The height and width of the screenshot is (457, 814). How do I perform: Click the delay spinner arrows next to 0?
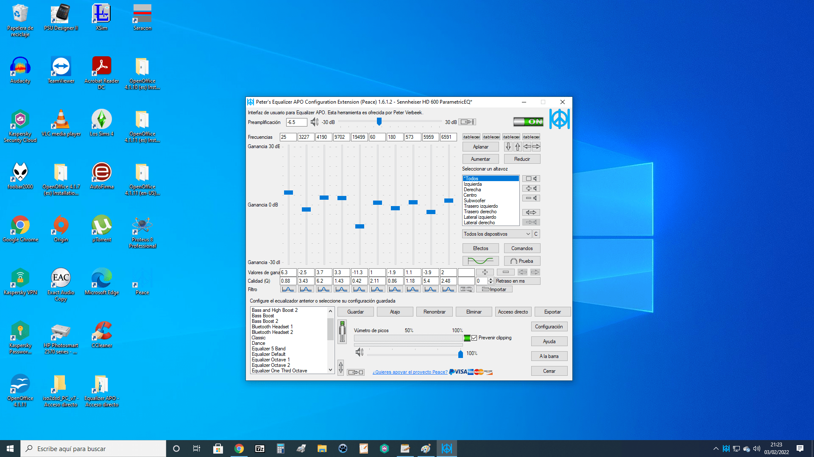click(x=491, y=281)
